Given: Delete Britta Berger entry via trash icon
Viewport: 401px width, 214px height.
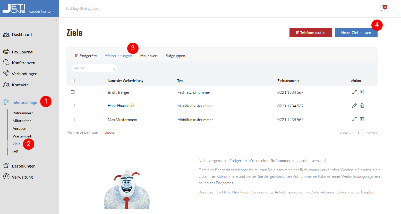Looking at the screenshot, I should 362,92.
